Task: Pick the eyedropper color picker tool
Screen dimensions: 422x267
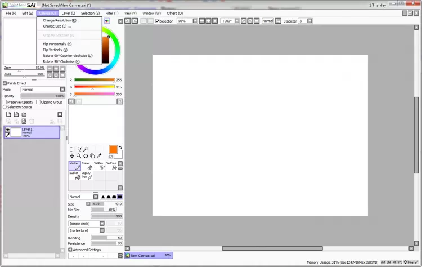Action: pyautogui.click(x=99, y=155)
